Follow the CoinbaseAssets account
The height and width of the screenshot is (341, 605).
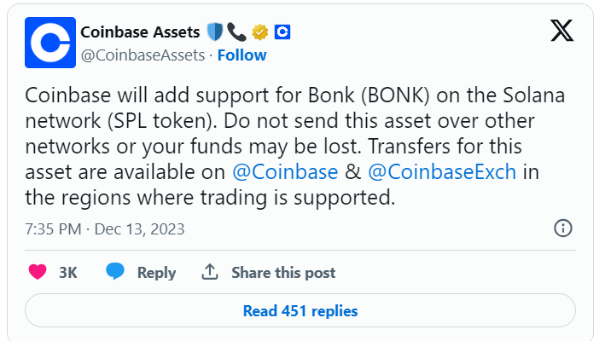click(x=242, y=55)
